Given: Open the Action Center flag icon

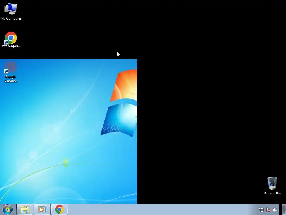Looking at the screenshot, I should (268, 210).
